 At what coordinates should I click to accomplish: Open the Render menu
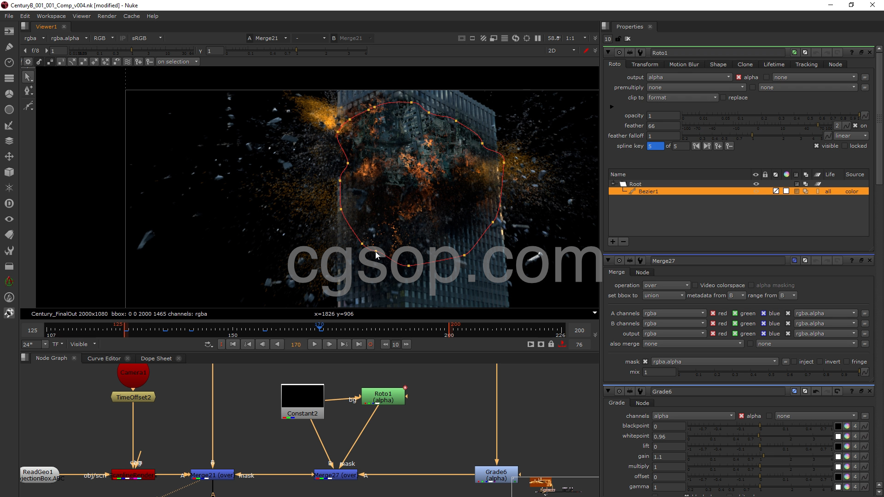coord(107,16)
